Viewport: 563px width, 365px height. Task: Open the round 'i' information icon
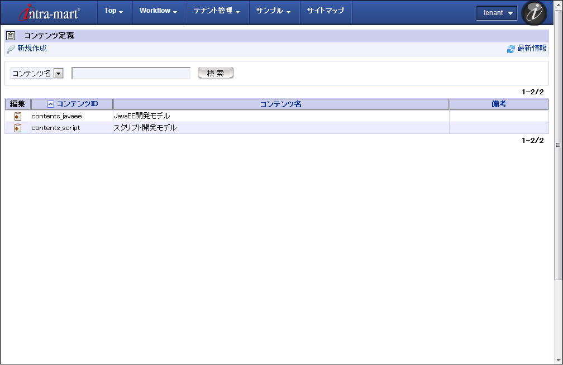(x=534, y=13)
